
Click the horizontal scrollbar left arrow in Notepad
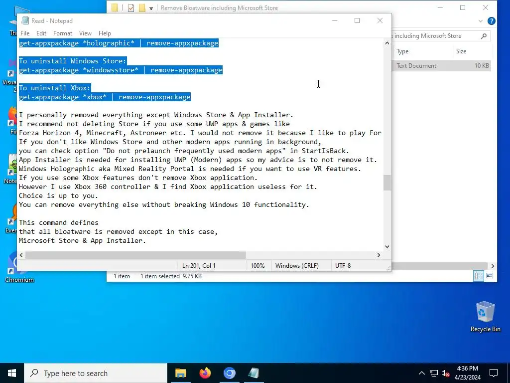pyautogui.click(x=21, y=255)
